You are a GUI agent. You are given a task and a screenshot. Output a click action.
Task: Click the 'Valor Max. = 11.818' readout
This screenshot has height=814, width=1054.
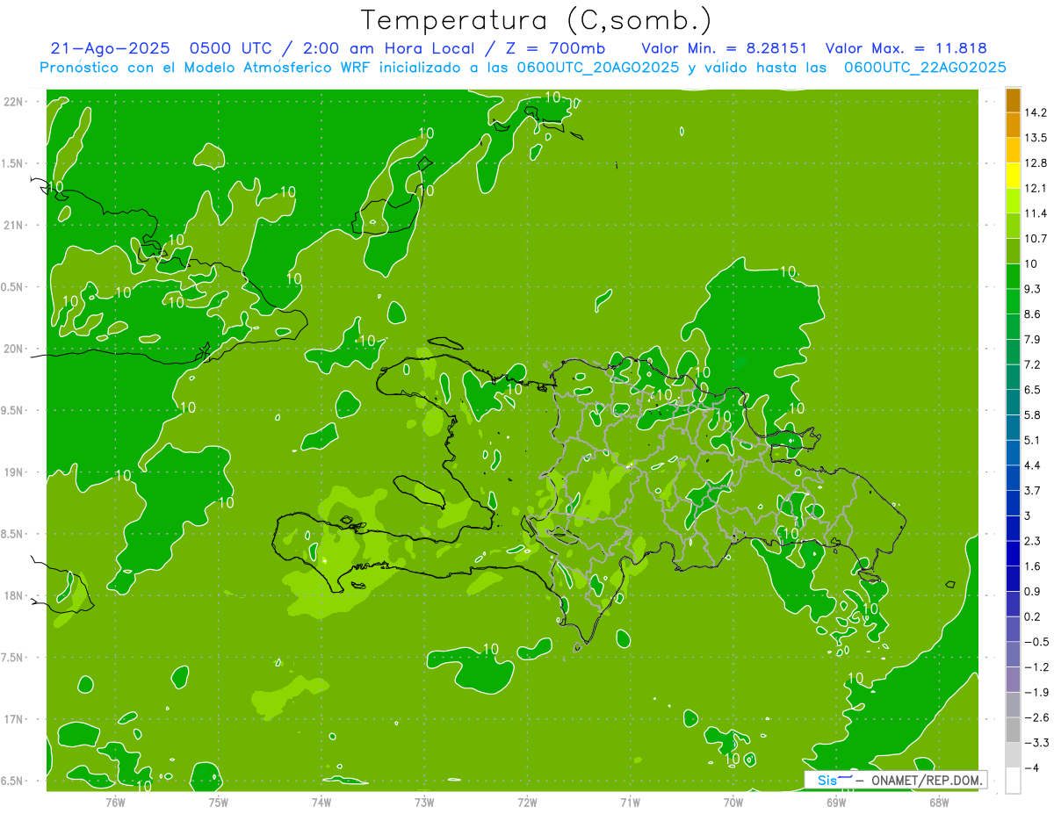click(906, 48)
